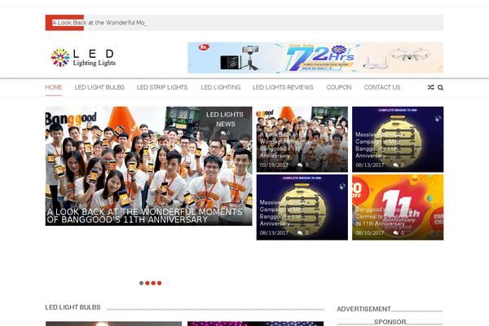Open top-right Massive Campaign post dated 08/13/2017

(398, 139)
